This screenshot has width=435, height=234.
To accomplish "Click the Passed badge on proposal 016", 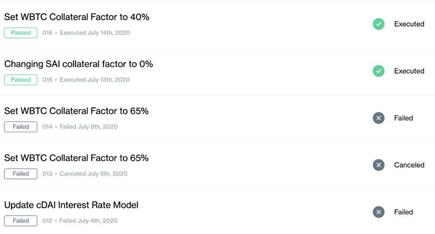I will click(21, 33).
